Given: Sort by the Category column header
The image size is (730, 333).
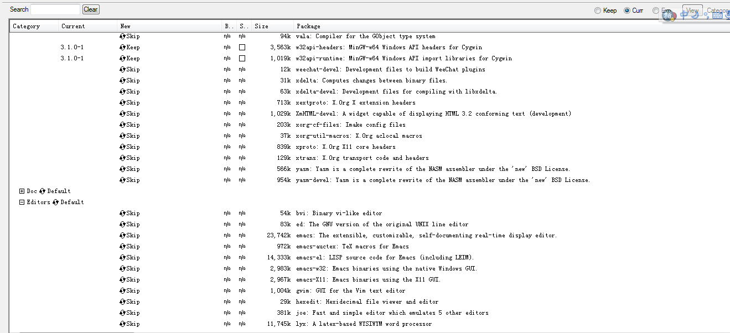Looking at the screenshot, I should click(x=34, y=26).
